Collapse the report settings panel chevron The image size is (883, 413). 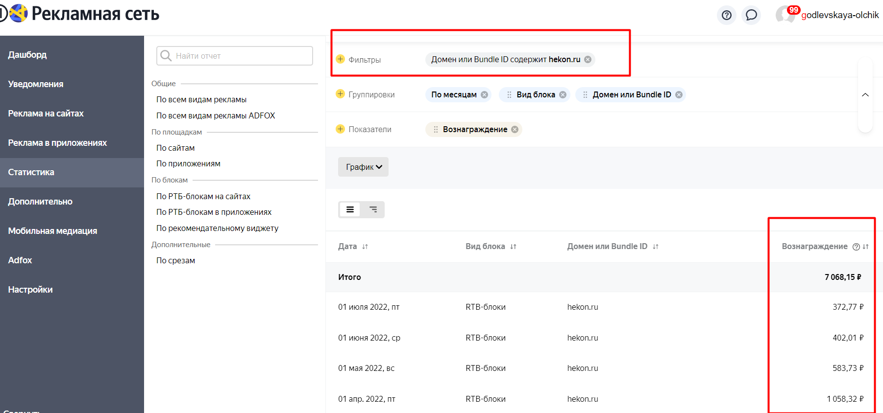pos(865,95)
